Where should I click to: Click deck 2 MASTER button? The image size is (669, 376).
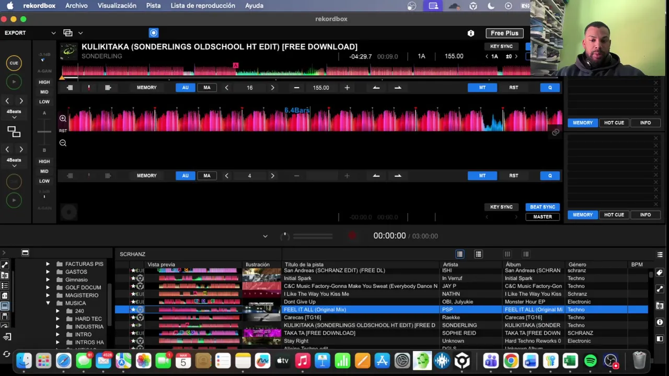pyautogui.click(x=543, y=217)
